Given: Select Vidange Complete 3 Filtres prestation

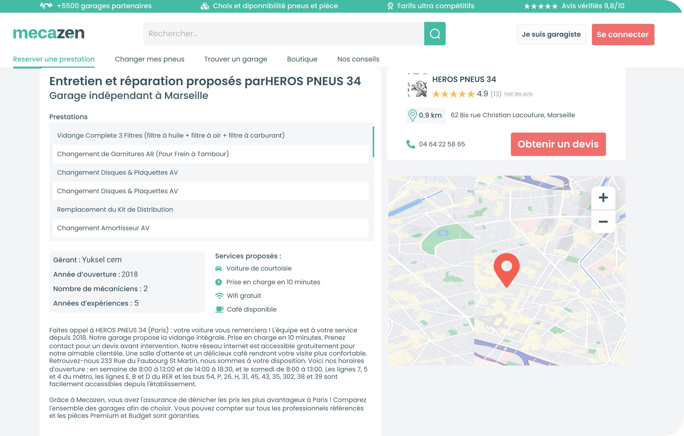Looking at the screenshot, I should tap(211, 135).
